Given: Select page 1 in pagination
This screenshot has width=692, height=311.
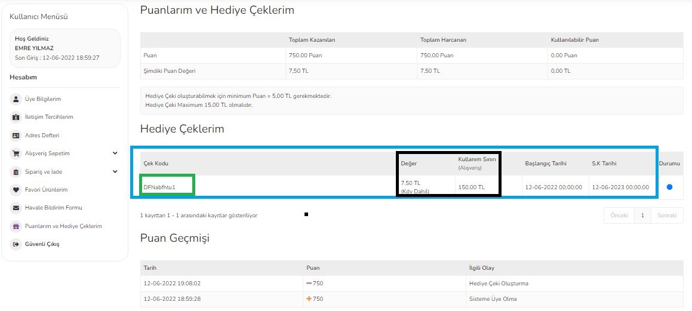Looking at the screenshot, I should tap(642, 215).
